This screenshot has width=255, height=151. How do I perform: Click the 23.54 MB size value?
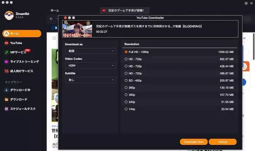227,109
